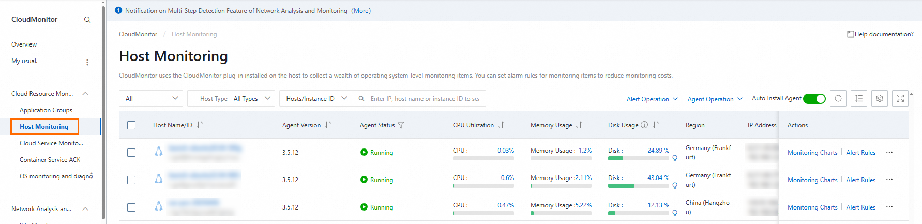
Task: Sort by Host Name/ID icon
Action: [200, 125]
